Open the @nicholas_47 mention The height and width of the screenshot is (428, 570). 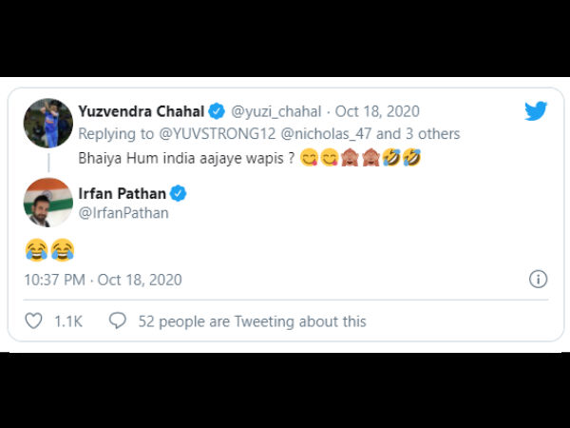coord(319,134)
